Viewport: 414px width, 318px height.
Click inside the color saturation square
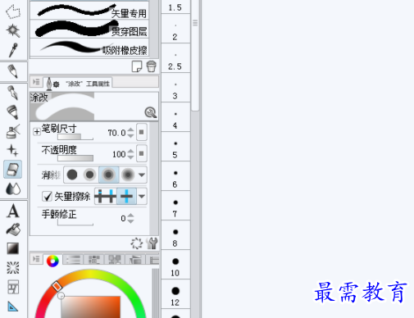(90, 307)
